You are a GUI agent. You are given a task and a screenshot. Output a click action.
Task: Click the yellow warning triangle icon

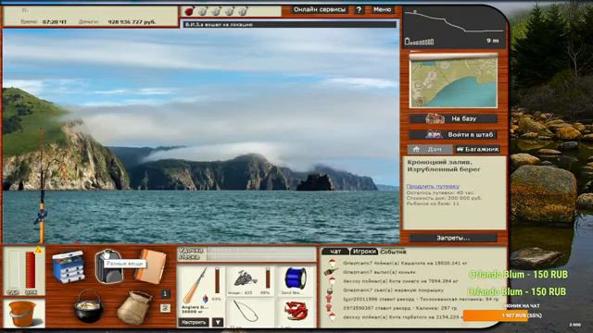click(39, 250)
